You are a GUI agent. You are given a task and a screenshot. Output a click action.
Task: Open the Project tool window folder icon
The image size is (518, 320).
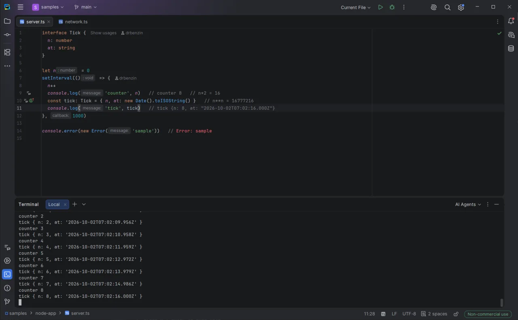[x=7, y=21]
